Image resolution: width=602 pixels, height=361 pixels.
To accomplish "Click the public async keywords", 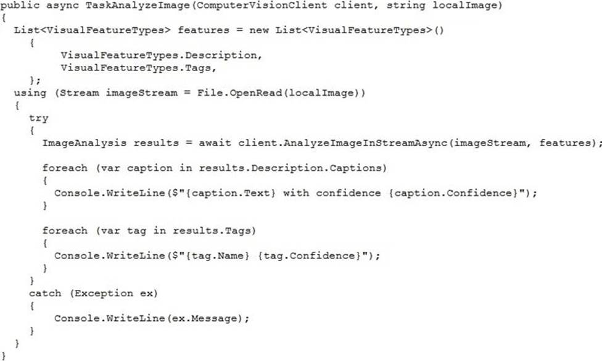I will pyautogui.click(x=39, y=6).
